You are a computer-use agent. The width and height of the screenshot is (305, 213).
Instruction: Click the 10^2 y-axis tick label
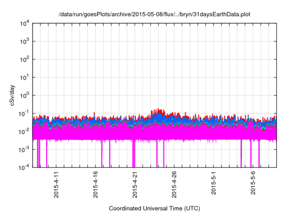point(25,59)
